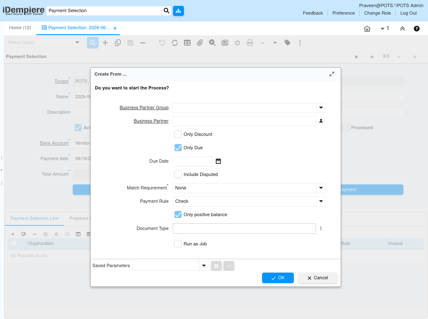The image size is (428, 319).
Task: Close the Payment Selection tab
Action: [115, 28]
